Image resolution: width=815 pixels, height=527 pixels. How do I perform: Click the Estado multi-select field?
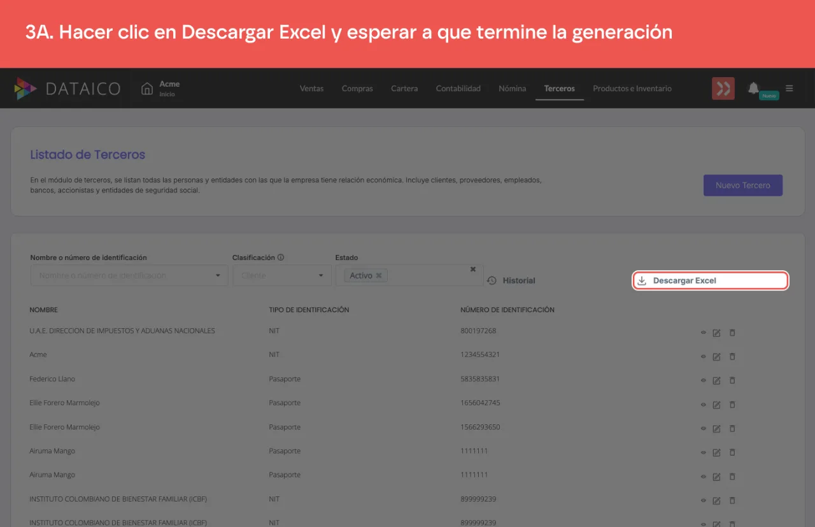(x=409, y=275)
